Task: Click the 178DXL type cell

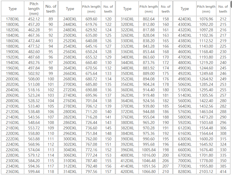Action: coord(13,19)
